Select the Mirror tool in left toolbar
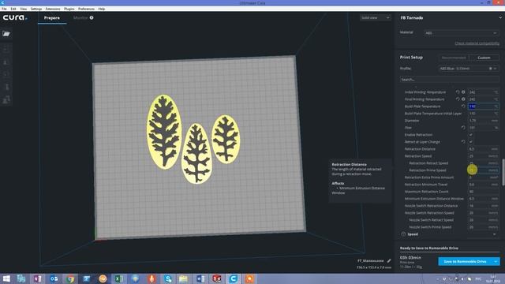This screenshot has height=284, width=505. (x=6, y=87)
